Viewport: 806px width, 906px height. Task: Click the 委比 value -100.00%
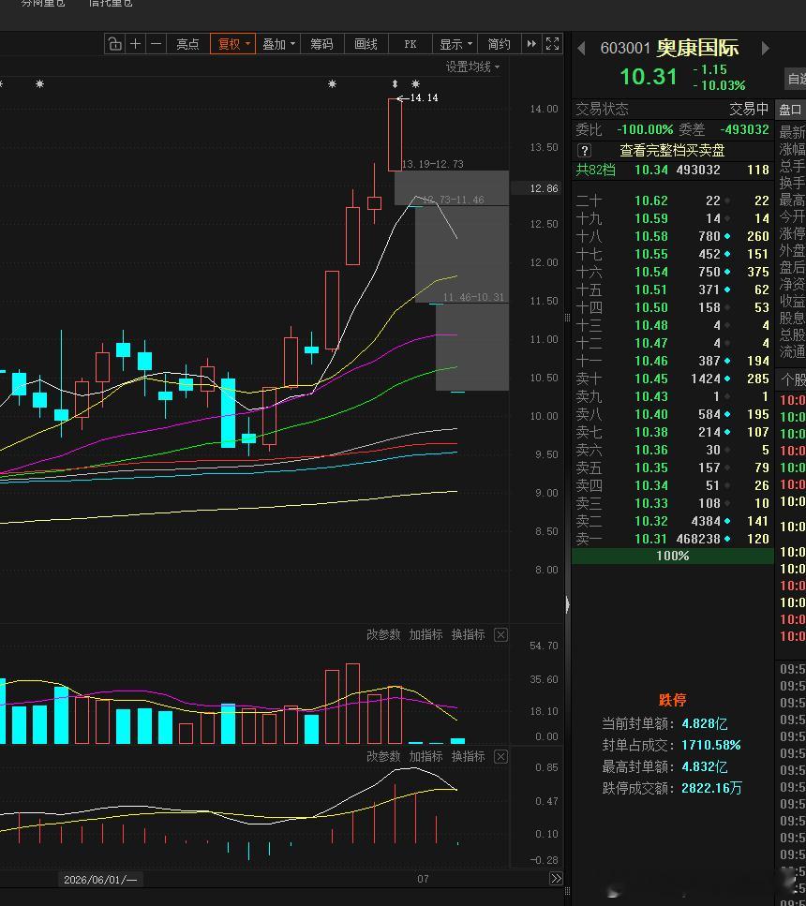point(645,129)
